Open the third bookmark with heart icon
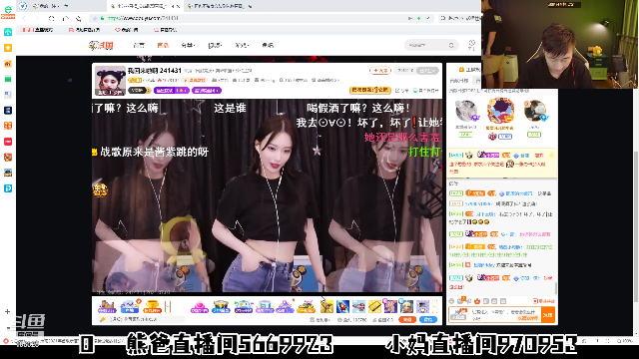This screenshot has width=639, height=359. 127,30
